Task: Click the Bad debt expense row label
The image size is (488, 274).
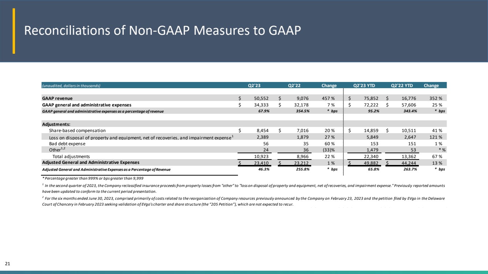Action: [x=67, y=143]
